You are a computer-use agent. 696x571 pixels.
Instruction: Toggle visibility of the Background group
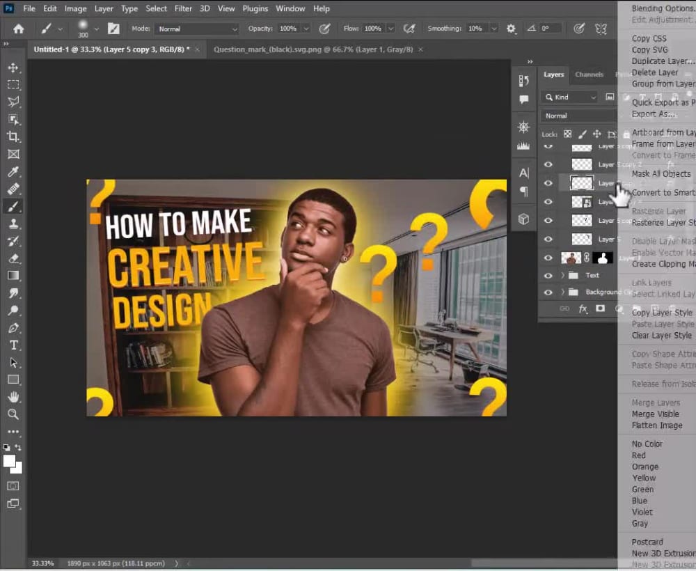(548, 292)
